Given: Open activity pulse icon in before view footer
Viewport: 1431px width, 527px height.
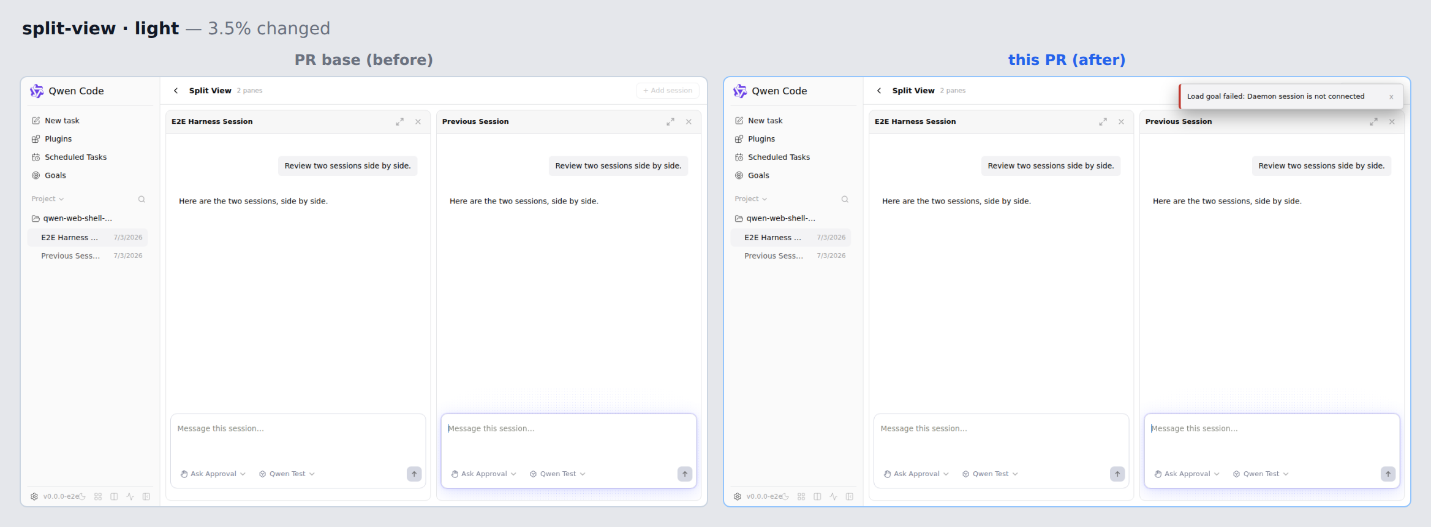Looking at the screenshot, I should click(130, 496).
